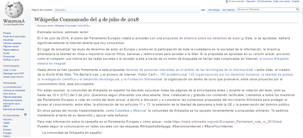
Task: Open Contribuciones link
Action: (x=264, y=1)
